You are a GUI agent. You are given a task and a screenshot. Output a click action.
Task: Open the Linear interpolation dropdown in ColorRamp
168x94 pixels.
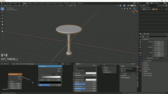tap(58, 74)
